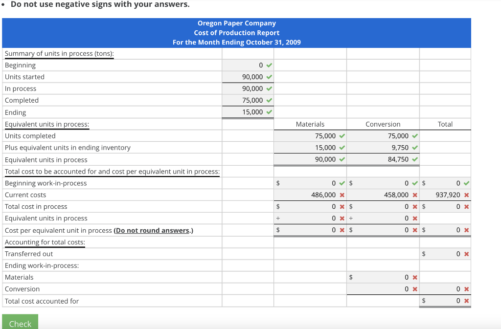501x329 pixels.
Task: Click the Total column header
Action: click(445, 124)
